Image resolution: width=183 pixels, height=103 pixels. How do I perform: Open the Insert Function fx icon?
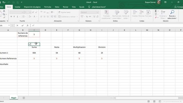(x=27, y=25)
